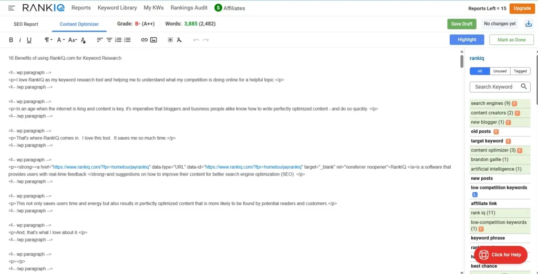Insert unordered bullet list

tap(127, 40)
